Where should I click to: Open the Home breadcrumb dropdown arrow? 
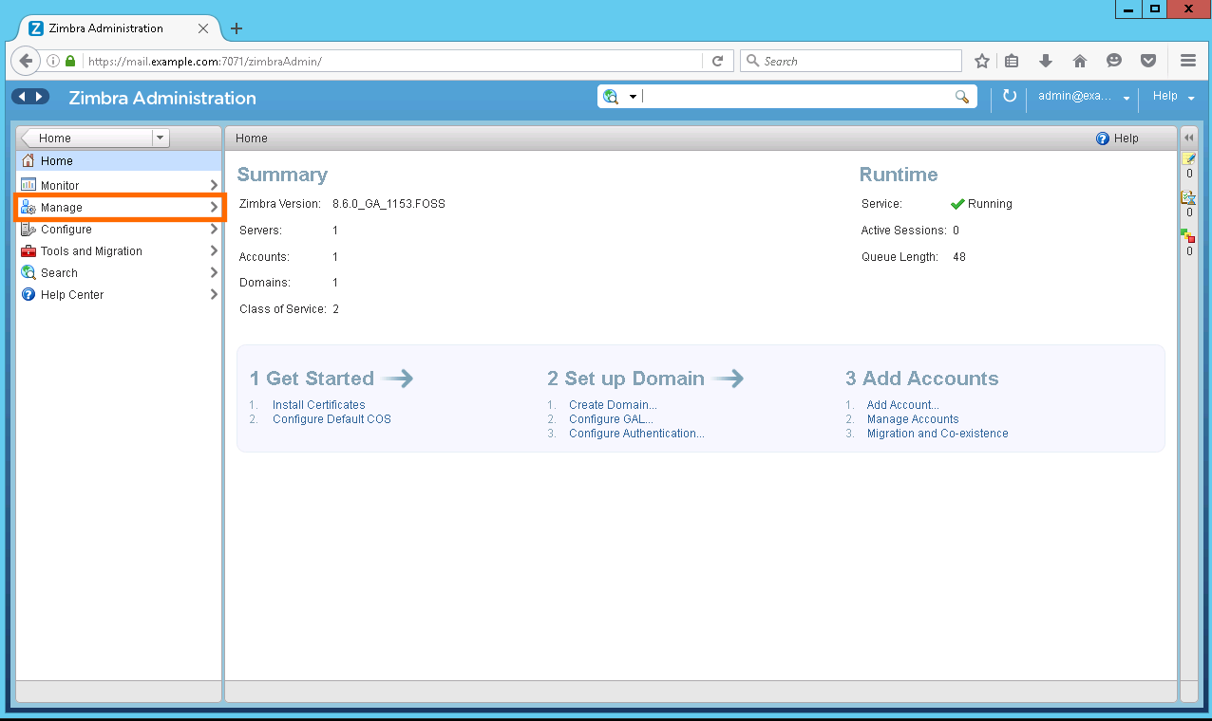(161, 139)
